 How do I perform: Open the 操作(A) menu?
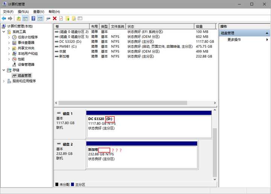[x=23, y=12]
